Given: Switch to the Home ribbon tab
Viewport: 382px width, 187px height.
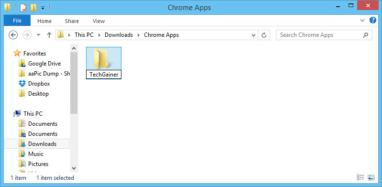Looking at the screenshot, I should coord(44,21).
